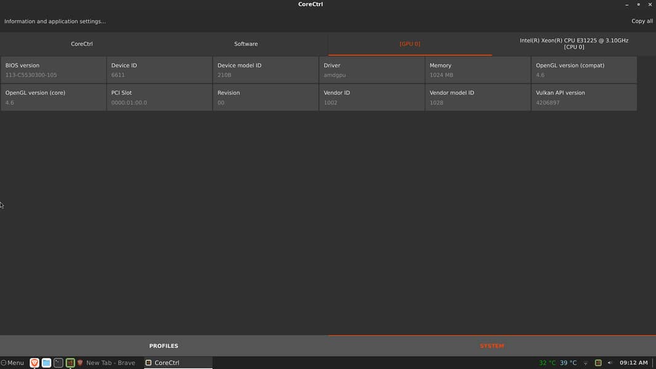Launch the terminal from the taskbar
This screenshot has width=656, height=369.
(58, 363)
